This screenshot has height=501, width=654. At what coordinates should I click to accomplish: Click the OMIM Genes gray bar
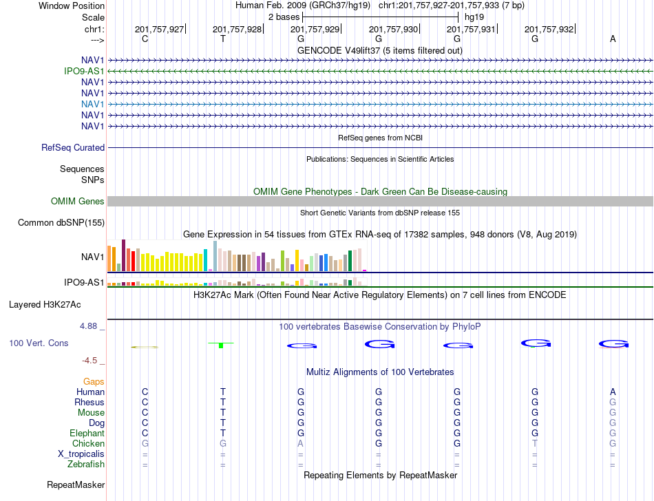(x=380, y=202)
